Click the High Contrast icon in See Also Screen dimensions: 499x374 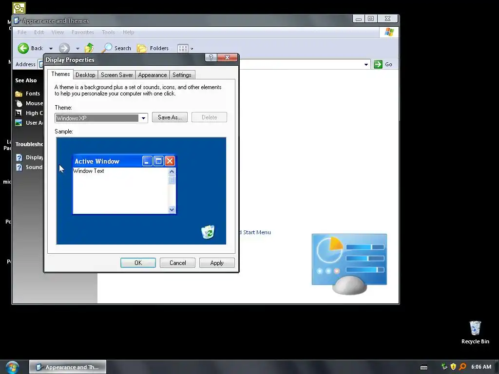(19, 113)
